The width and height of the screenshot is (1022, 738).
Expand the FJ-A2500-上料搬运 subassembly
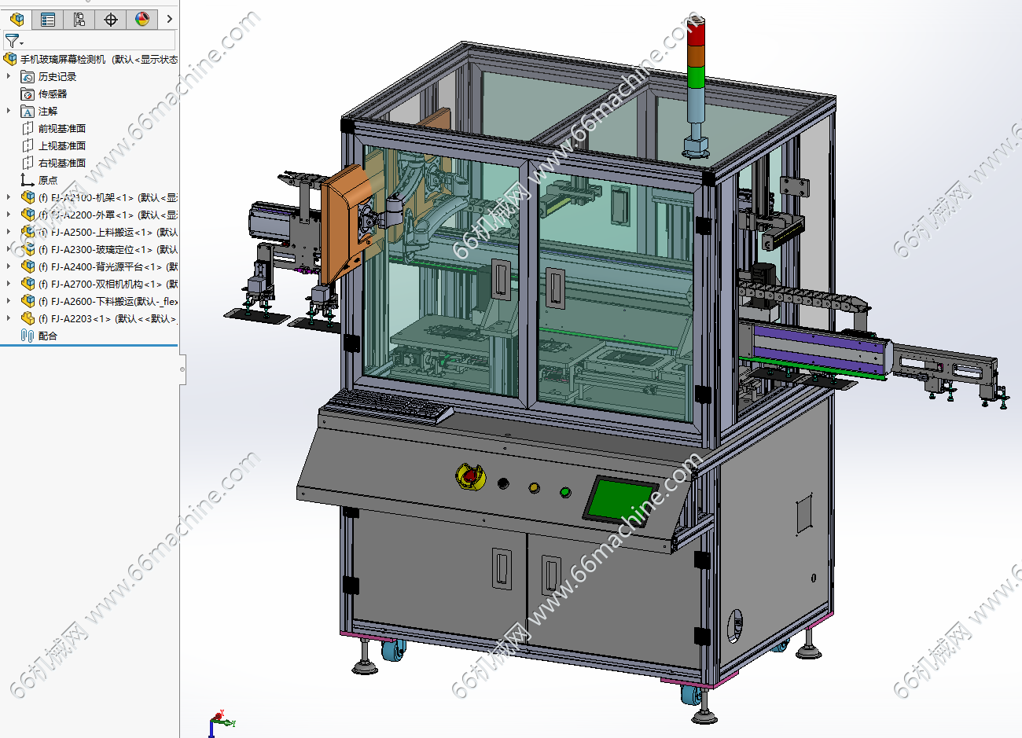click(x=9, y=232)
